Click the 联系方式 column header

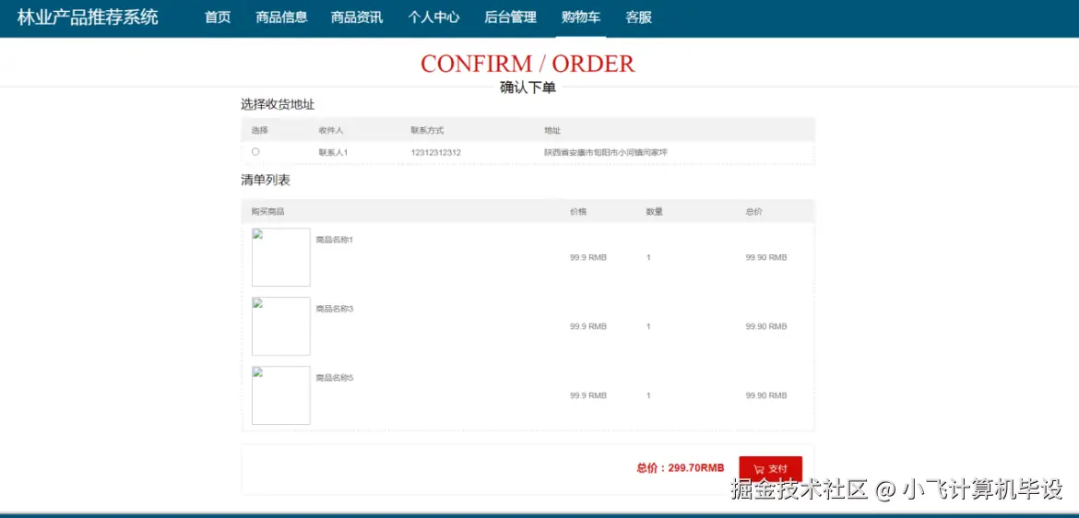tap(427, 130)
